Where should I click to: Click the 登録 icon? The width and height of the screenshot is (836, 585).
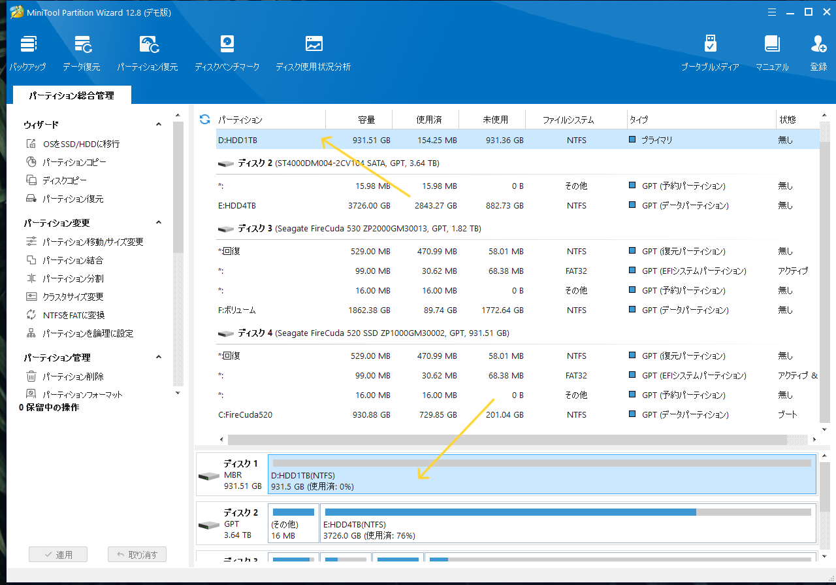pyautogui.click(x=818, y=52)
